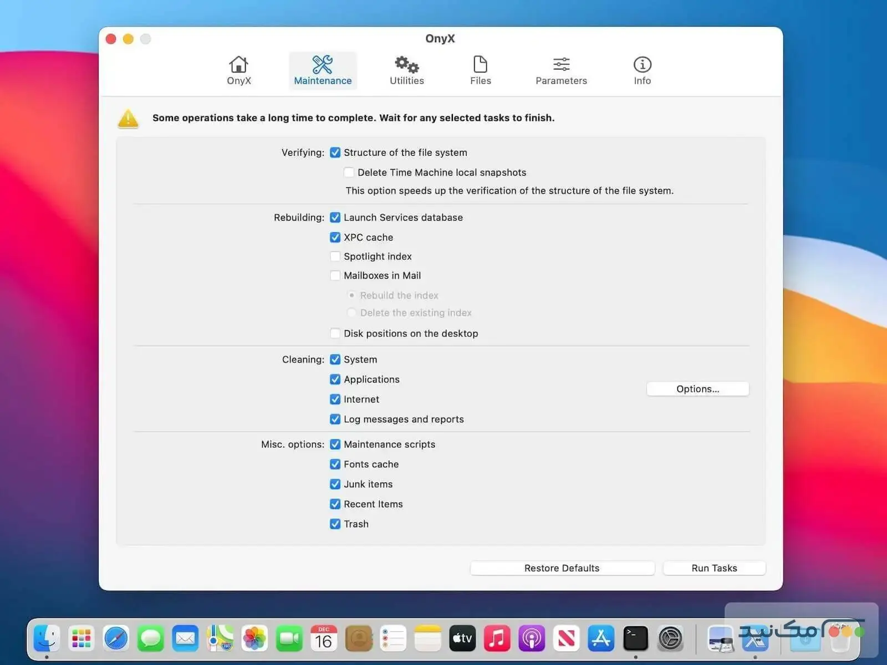Click the Music app icon in the Dock
Screen dimensions: 887x665
[497, 638]
